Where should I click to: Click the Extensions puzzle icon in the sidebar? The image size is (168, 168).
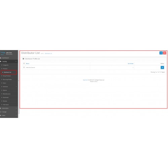click(x=1, y=108)
